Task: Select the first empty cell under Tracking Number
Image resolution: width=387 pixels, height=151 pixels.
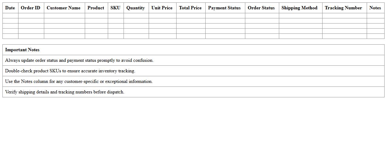Action: [344, 16]
